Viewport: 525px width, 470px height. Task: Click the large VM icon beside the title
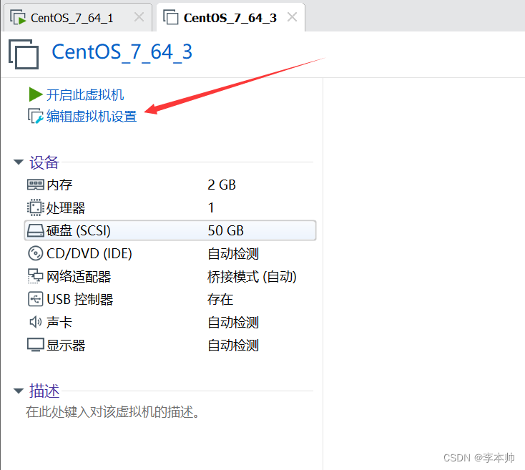click(x=24, y=54)
